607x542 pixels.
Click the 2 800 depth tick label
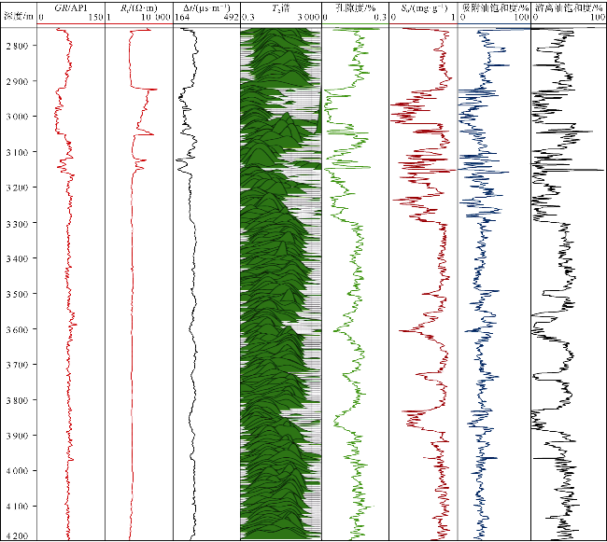coord(20,46)
